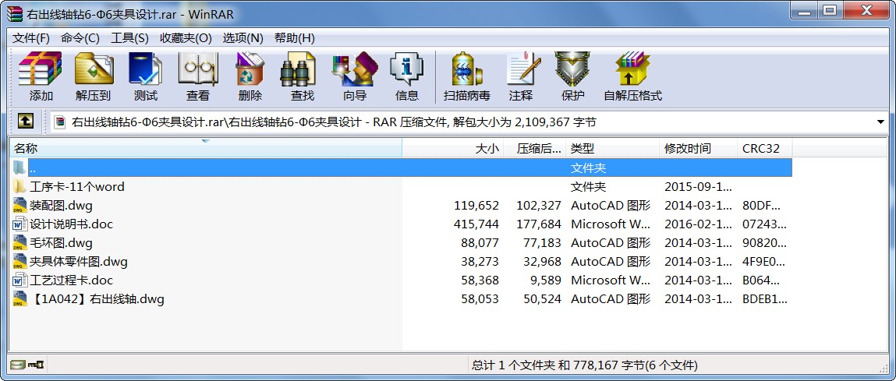Viewport: 896px width, 381px height.
Task: Select file name 工艺过程卡.doc
Action: click(x=72, y=280)
